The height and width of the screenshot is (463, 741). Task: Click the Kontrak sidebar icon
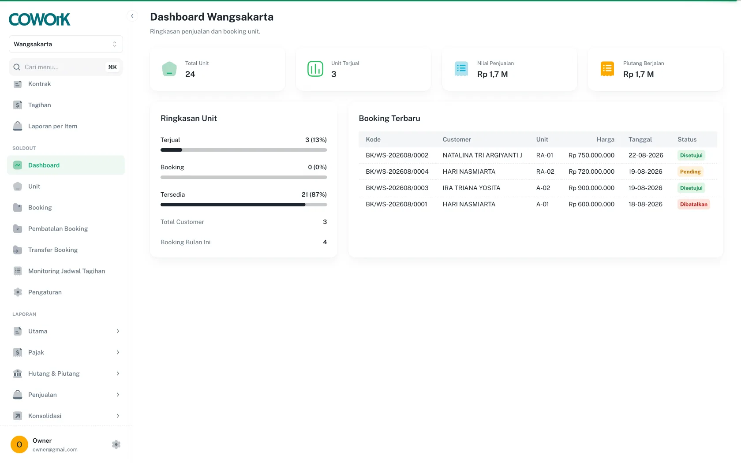pos(18,84)
